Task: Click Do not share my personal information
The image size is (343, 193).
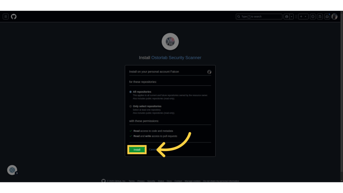Action: coord(221,181)
